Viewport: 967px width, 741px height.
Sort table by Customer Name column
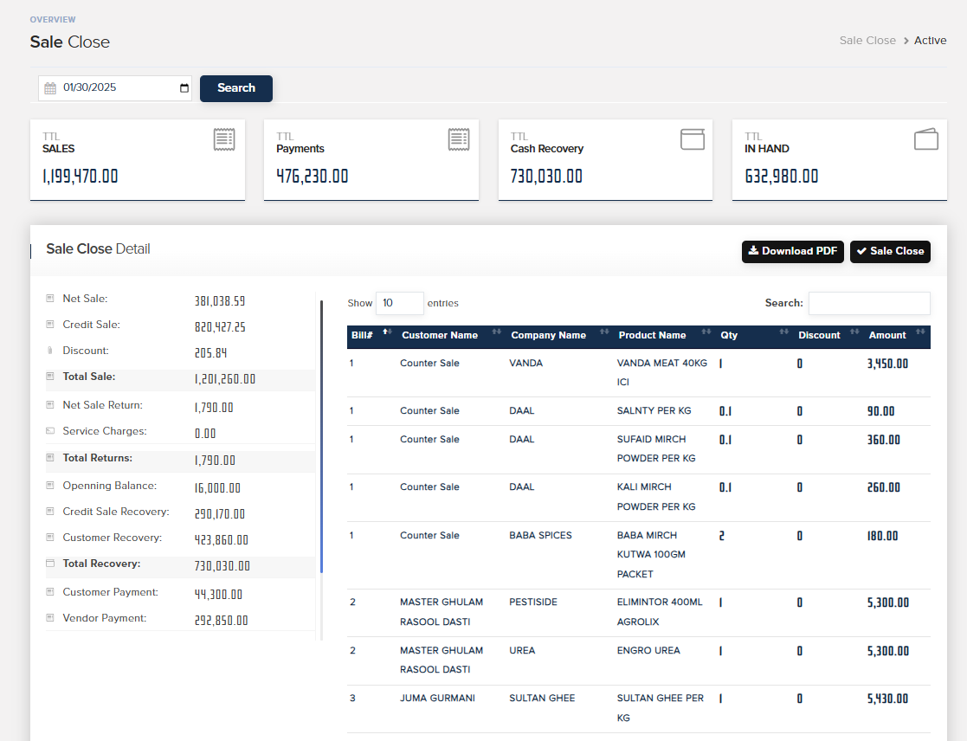click(x=451, y=335)
